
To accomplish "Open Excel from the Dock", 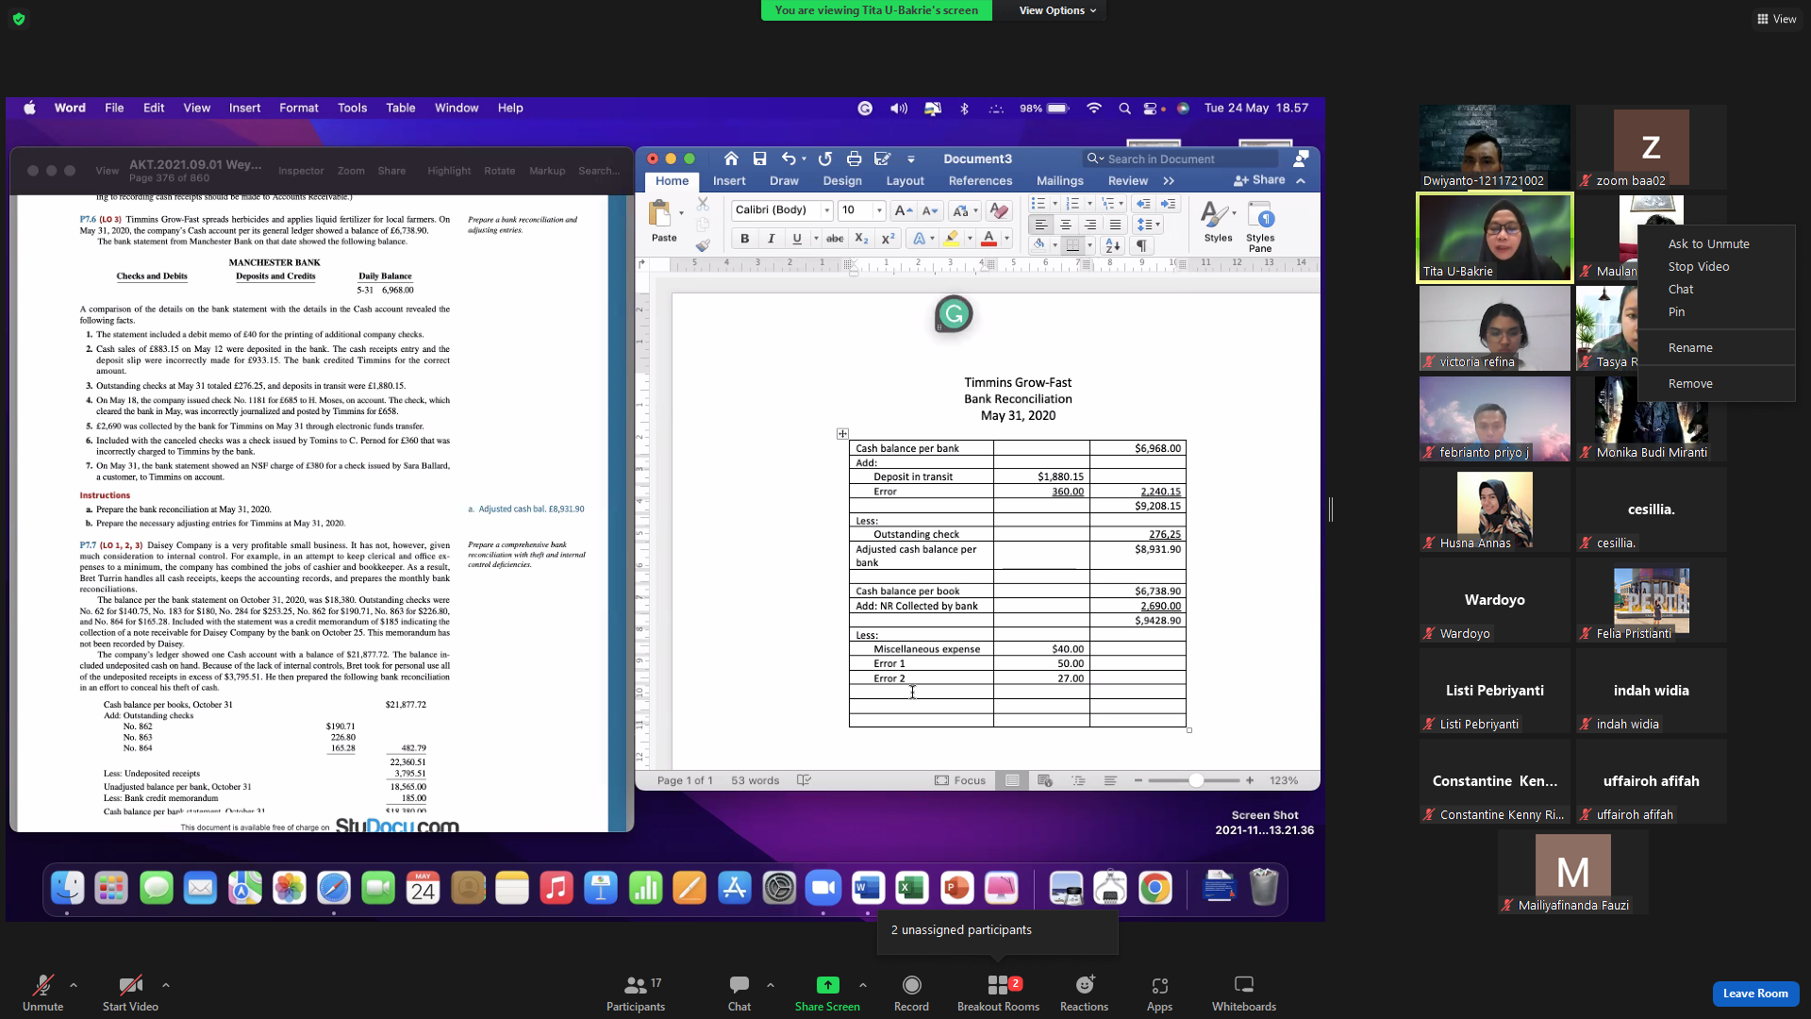I will (x=912, y=888).
